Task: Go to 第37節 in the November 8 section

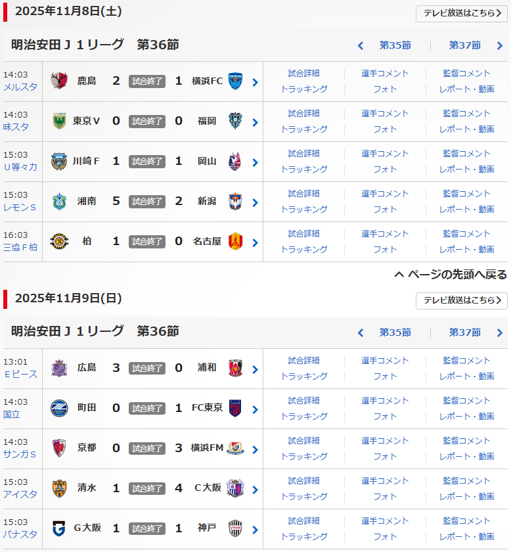Action: pos(465,45)
